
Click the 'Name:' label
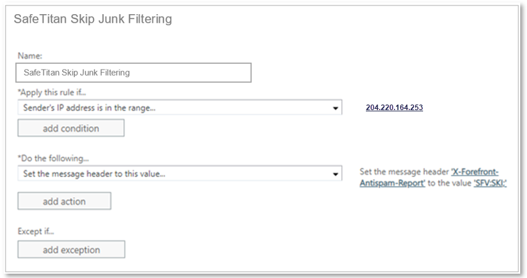(30, 56)
